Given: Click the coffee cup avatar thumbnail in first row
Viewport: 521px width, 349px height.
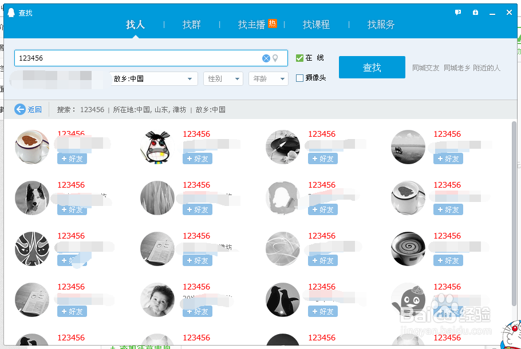Looking at the screenshot, I should coord(31,147).
